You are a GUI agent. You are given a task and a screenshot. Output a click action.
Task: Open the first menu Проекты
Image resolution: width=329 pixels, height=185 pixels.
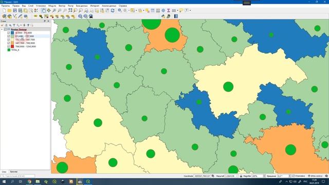pyautogui.click(x=6, y=6)
